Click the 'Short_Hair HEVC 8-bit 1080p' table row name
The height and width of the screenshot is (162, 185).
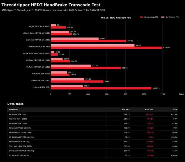[x=20, y=146]
